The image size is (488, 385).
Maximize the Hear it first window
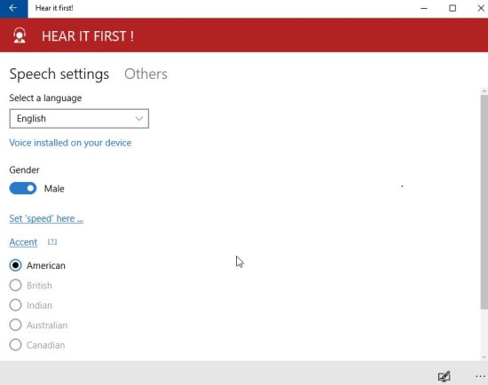pyautogui.click(x=453, y=8)
